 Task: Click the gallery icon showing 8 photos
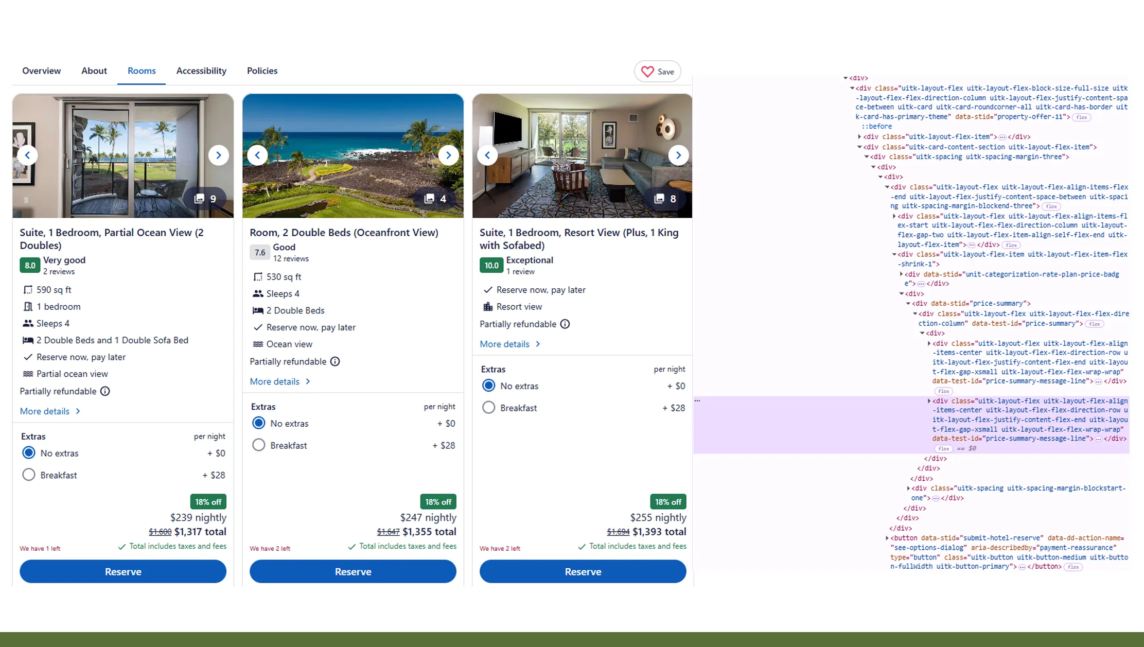666,198
